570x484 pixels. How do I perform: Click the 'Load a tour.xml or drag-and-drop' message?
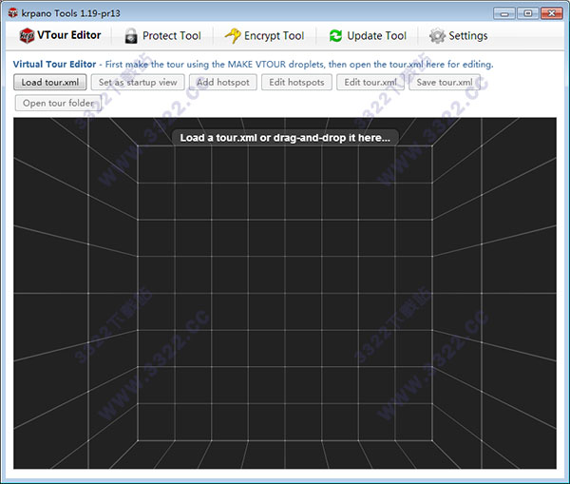point(285,138)
